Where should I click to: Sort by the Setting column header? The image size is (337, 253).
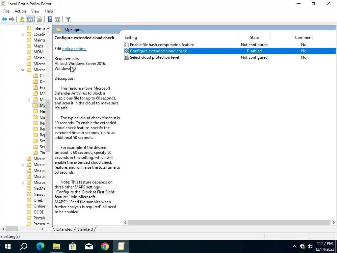pos(181,38)
